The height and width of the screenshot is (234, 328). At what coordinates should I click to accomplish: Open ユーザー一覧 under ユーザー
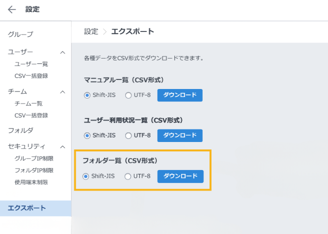(31, 64)
